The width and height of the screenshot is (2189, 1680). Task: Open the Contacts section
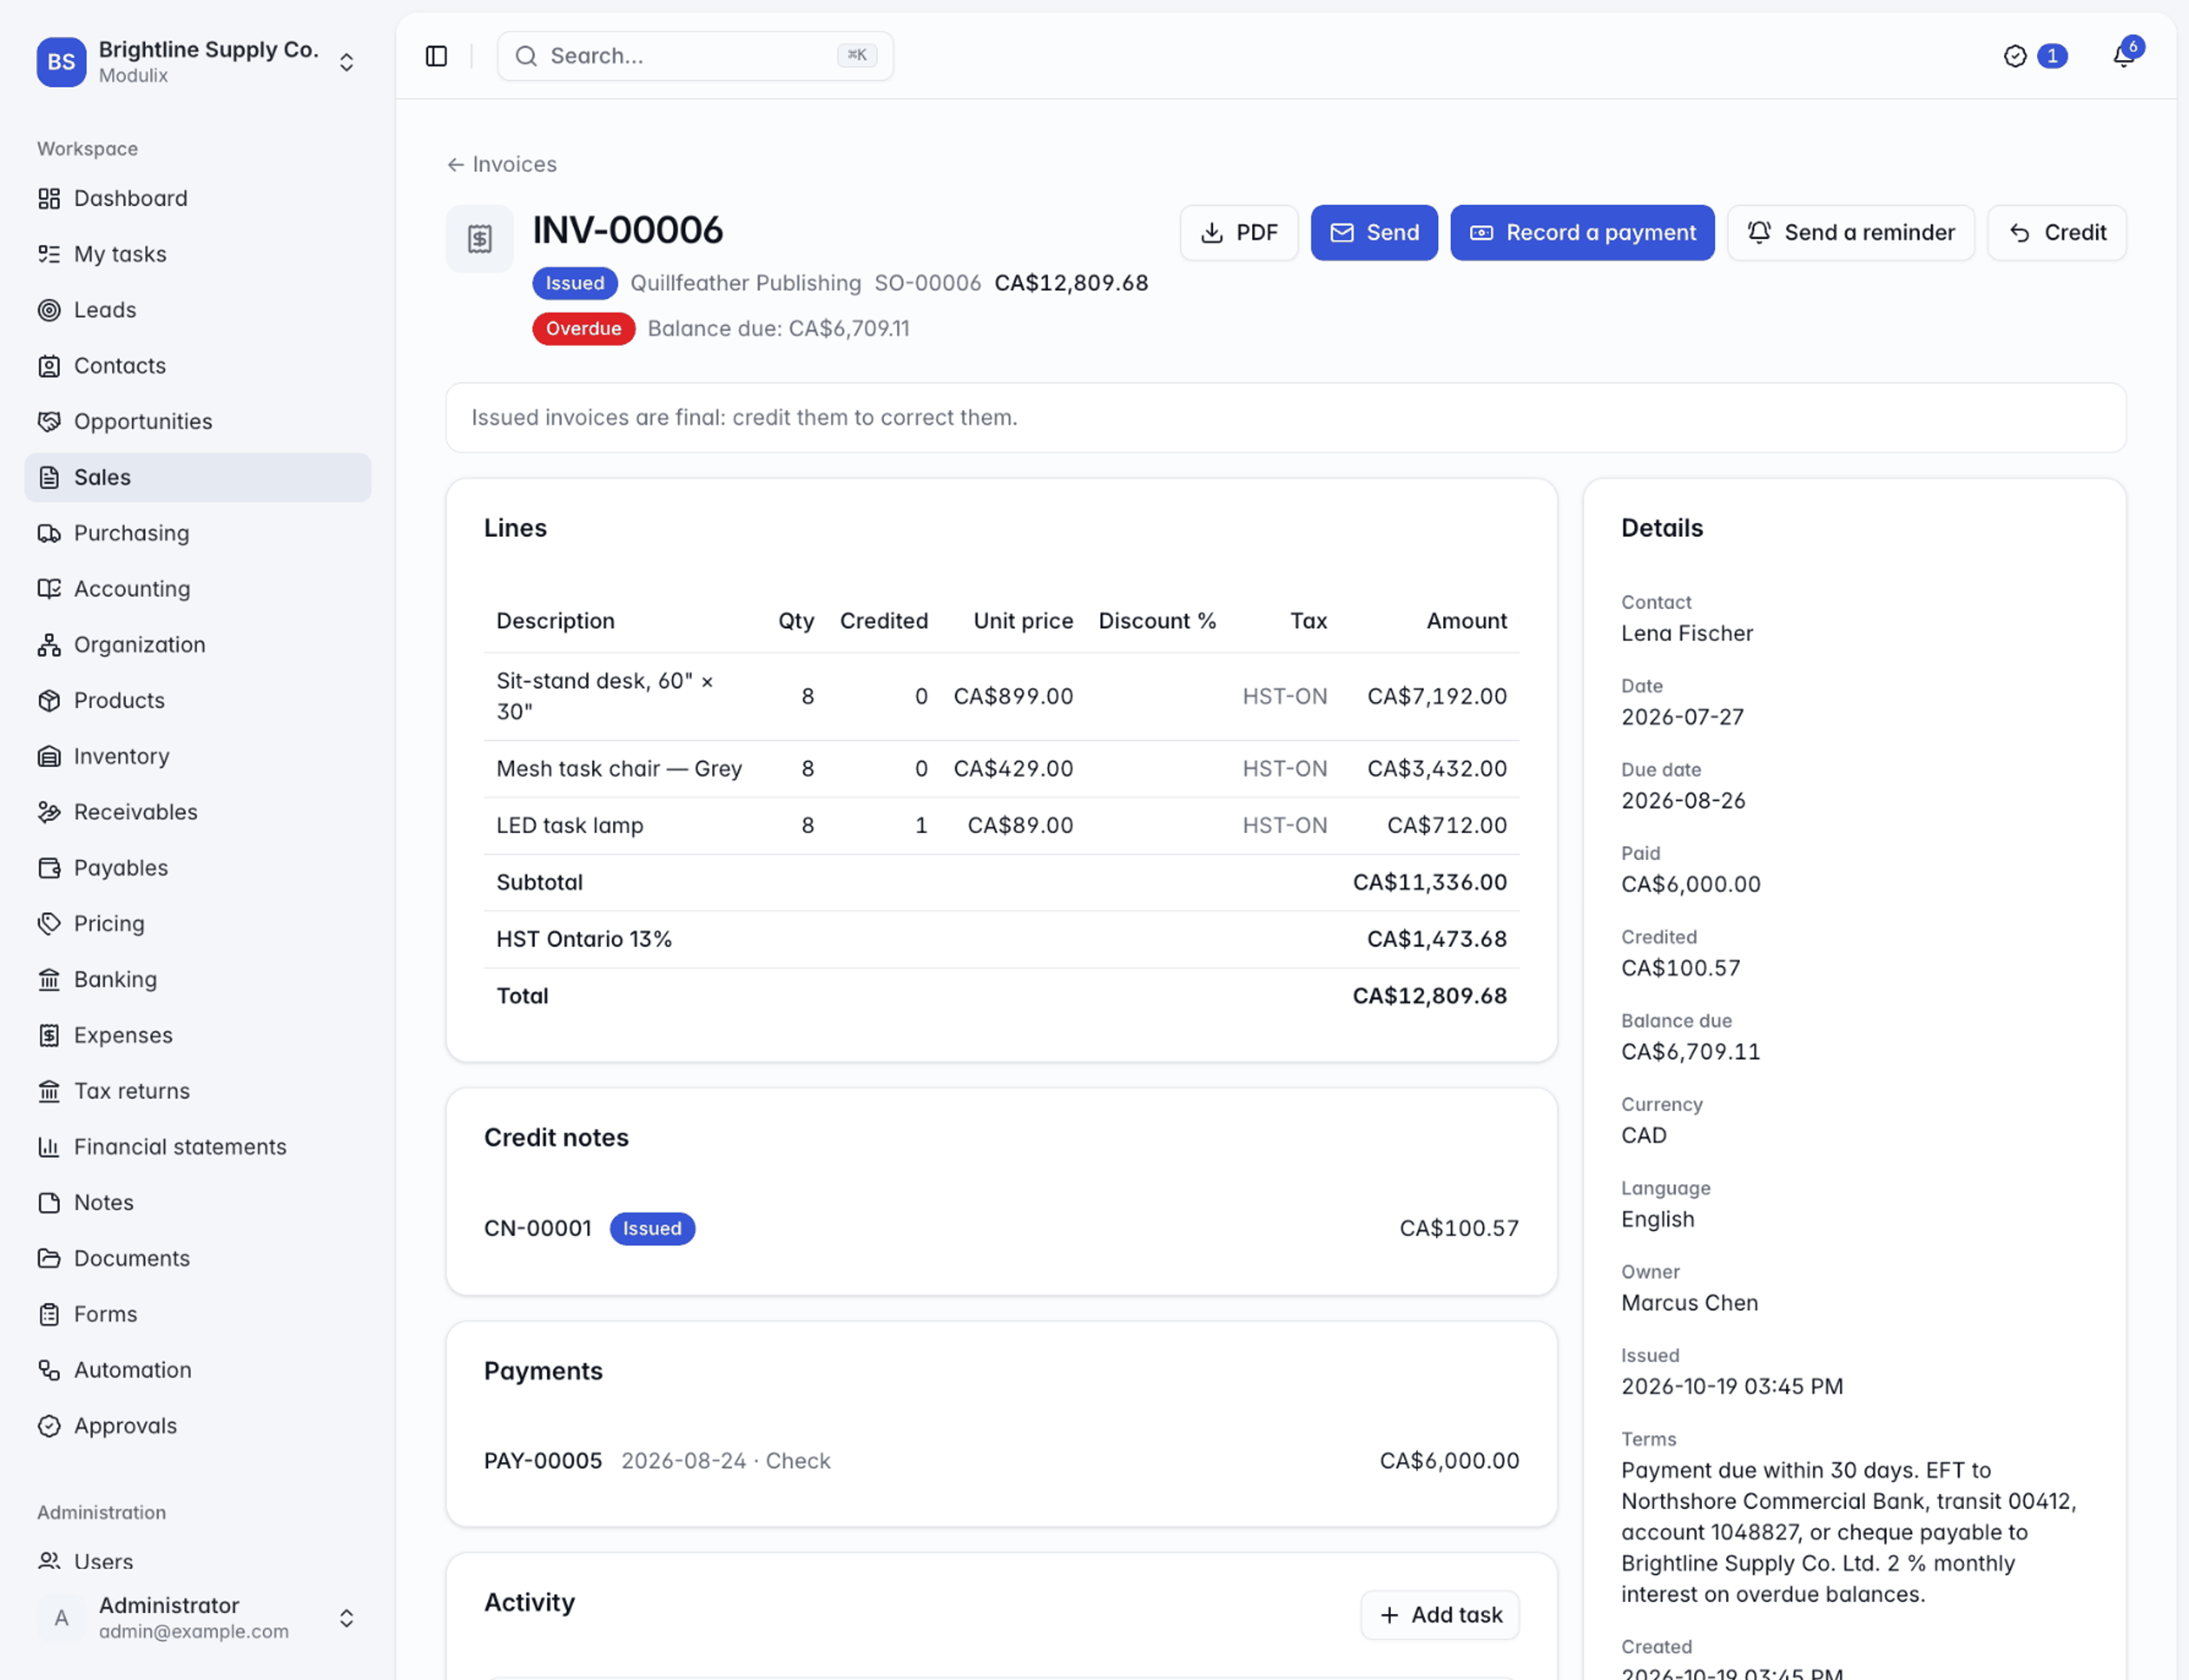click(x=198, y=366)
